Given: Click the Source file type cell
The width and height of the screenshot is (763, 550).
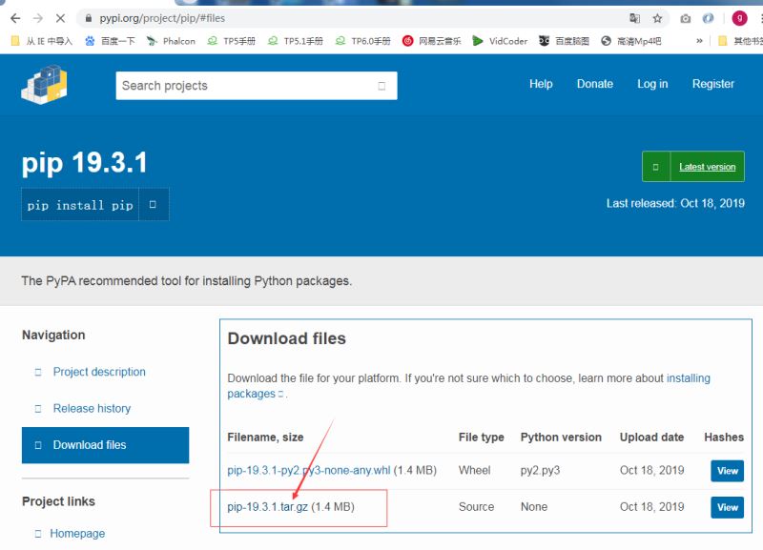Looking at the screenshot, I should (476, 507).
